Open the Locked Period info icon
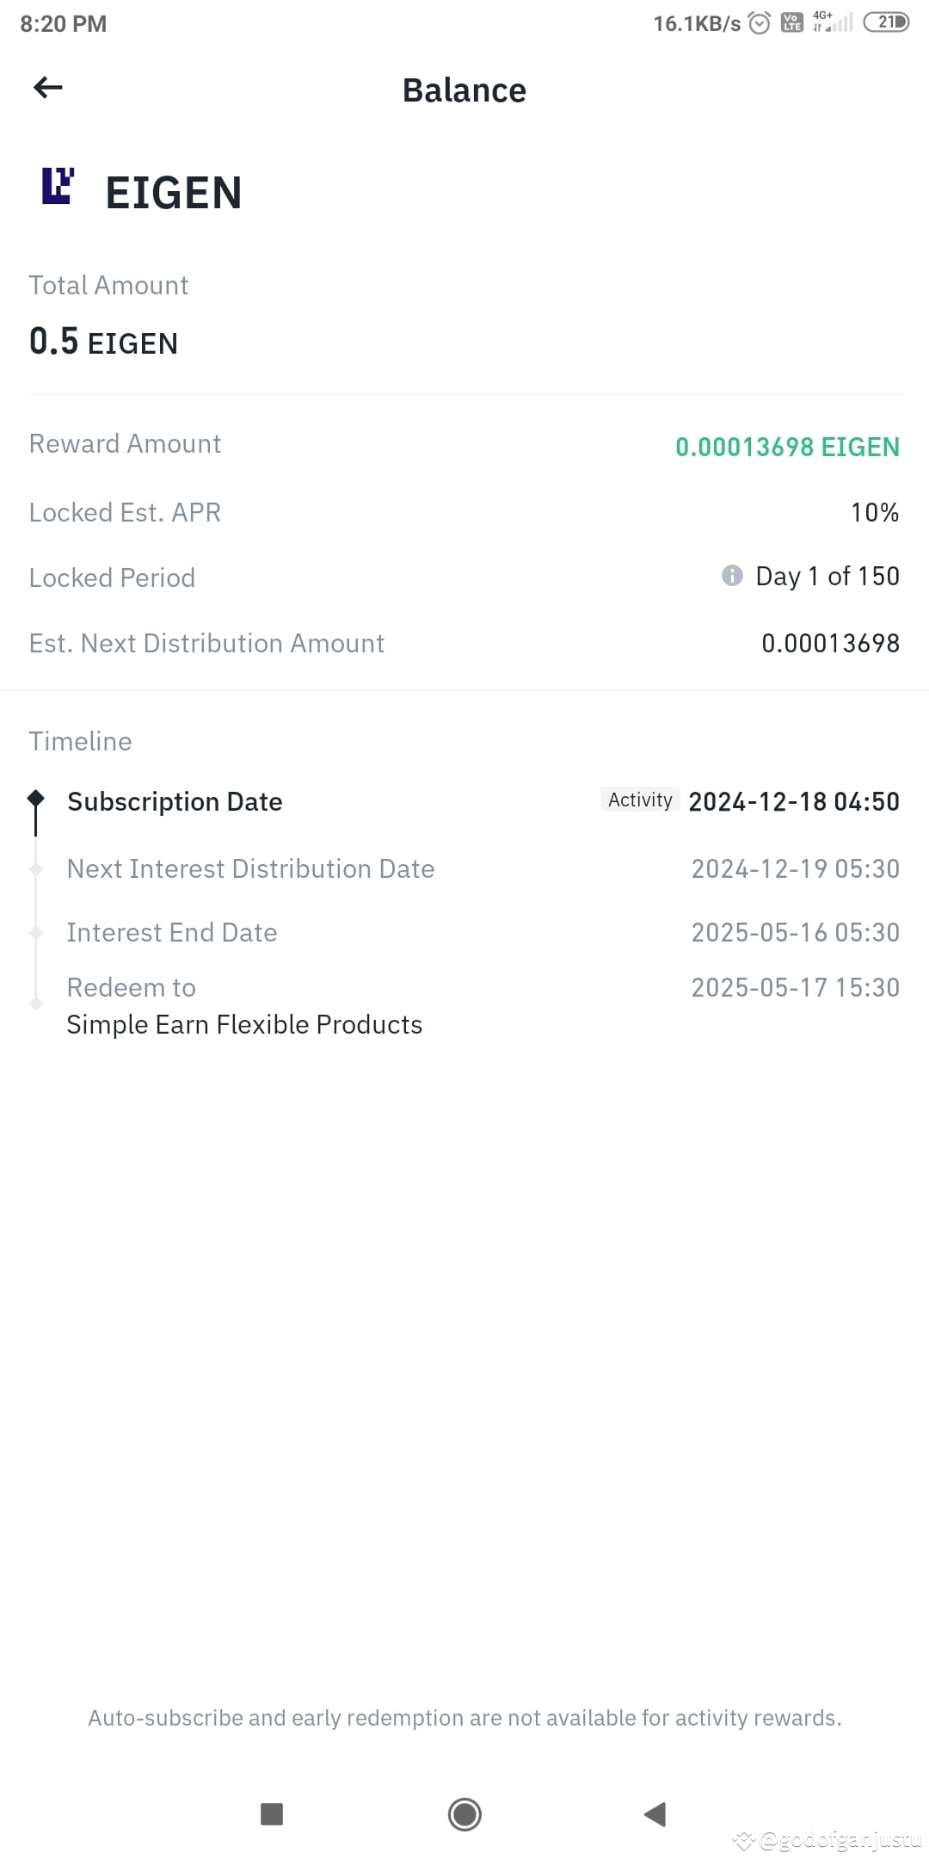Viewport: 929px width, 1859px height. click(x=732, y=575)
